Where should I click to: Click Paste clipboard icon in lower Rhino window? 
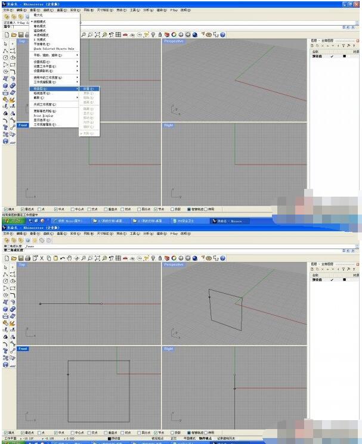click(x=55, y=258)
